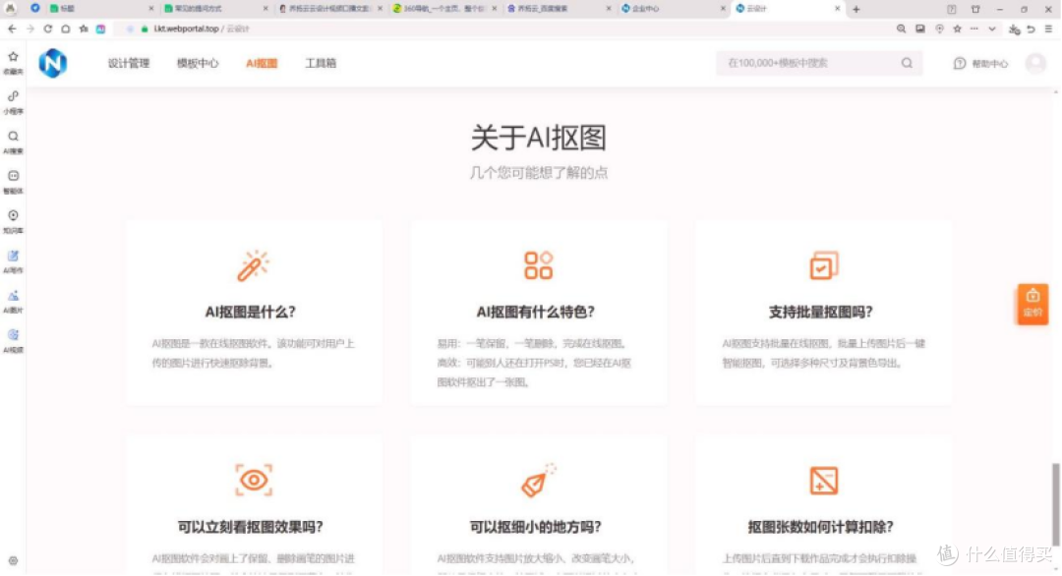Click the favorite star in the right browser toolbar

tap(957, 29)
